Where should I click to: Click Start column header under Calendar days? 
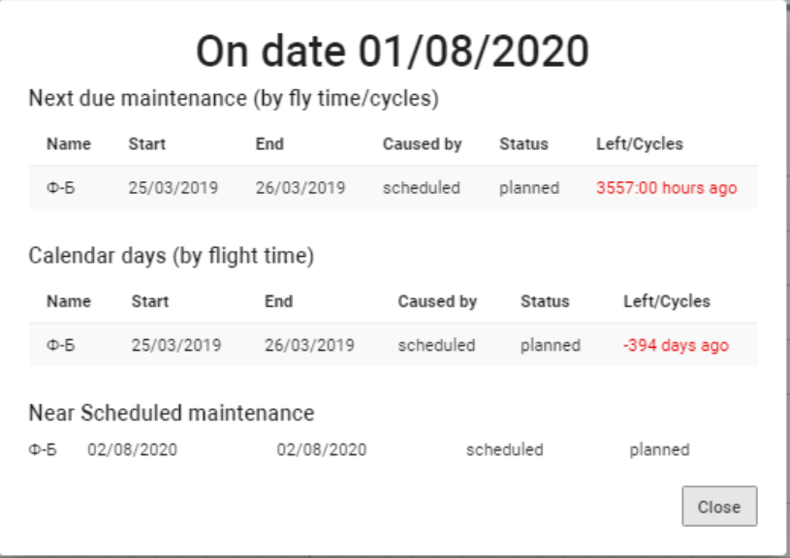150,301
